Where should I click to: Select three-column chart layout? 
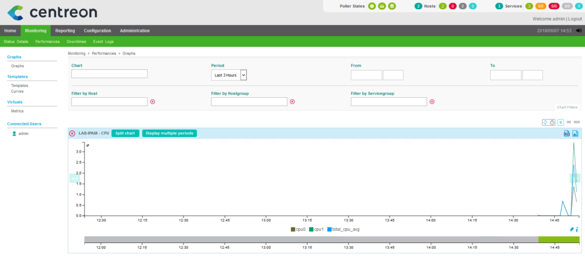point(577,122)
